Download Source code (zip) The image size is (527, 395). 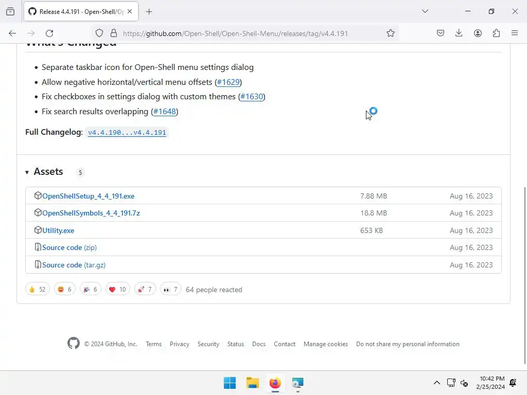click(x=69, y=247)
